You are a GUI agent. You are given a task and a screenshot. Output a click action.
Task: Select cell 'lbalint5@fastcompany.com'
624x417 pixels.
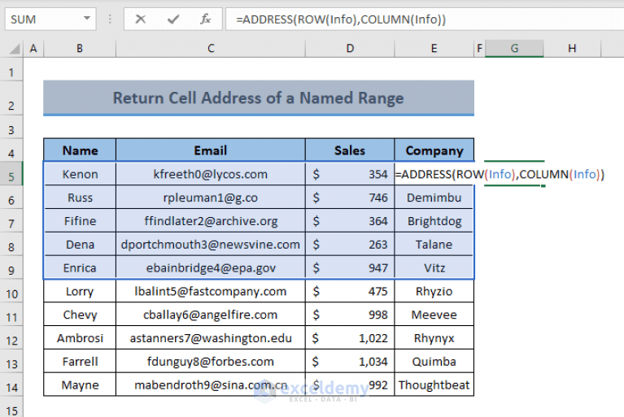point(211,291)
